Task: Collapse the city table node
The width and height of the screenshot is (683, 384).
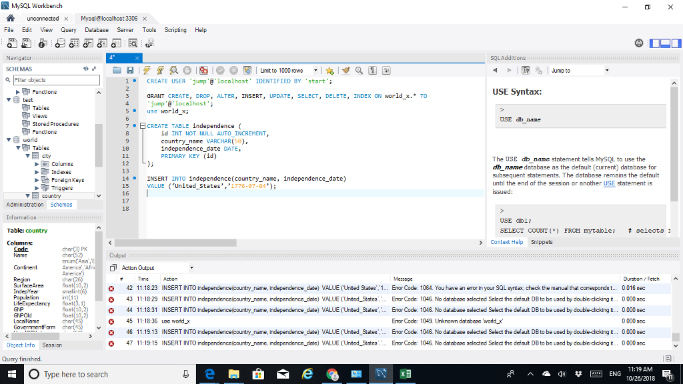Action: [27, 155]
